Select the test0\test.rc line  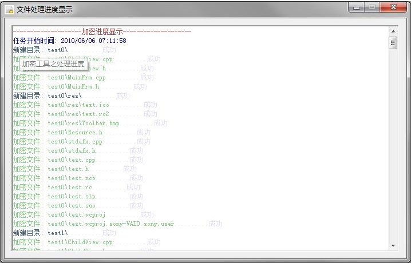(77, 188)
